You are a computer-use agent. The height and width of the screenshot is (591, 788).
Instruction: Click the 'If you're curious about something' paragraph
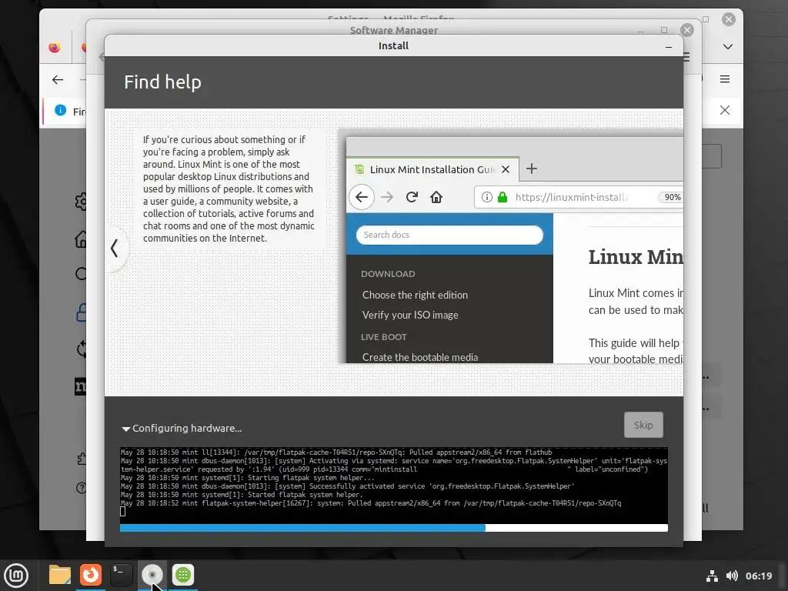coord(229,189)
